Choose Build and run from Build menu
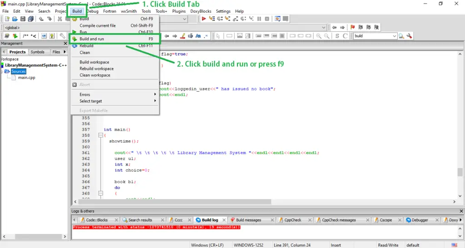This screenshot has height=248, width=465. click(x=115, y=39)
